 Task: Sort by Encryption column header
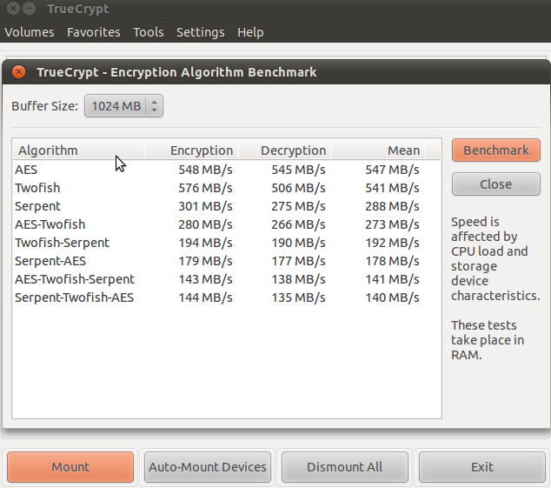192,150
